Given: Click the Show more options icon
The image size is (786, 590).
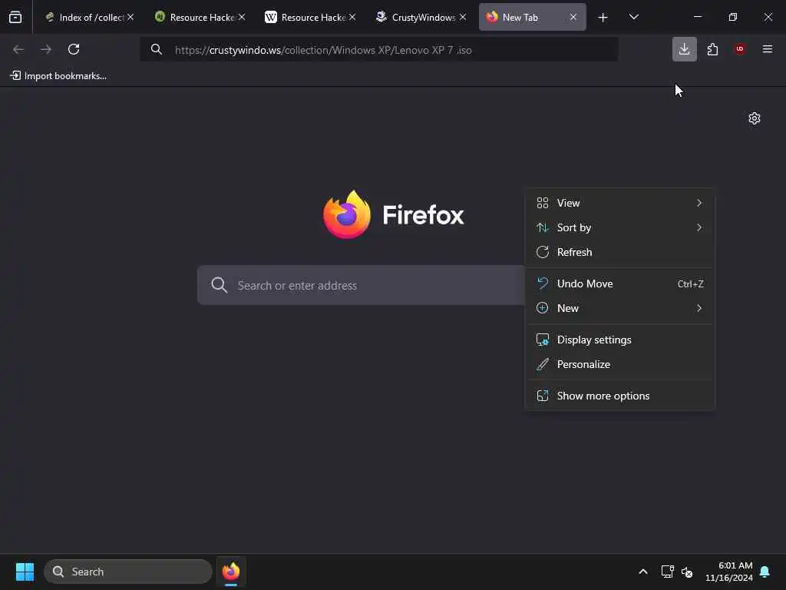Looking at the screenshot, I should click(543, 396).
